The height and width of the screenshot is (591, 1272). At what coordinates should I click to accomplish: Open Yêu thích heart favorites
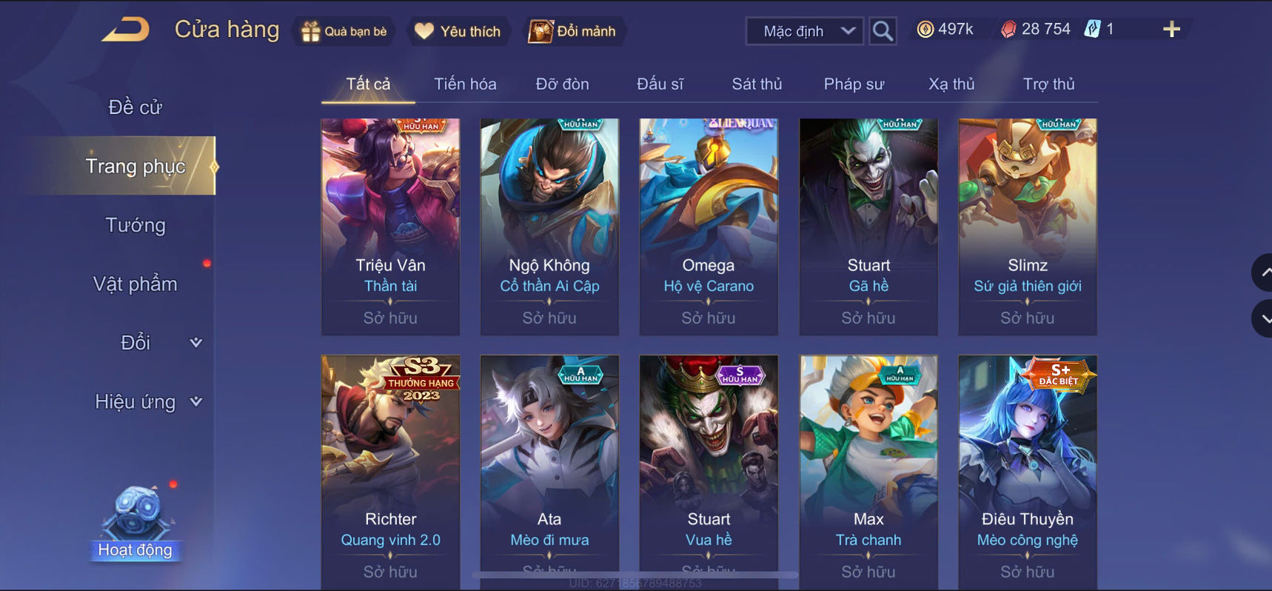424,31
